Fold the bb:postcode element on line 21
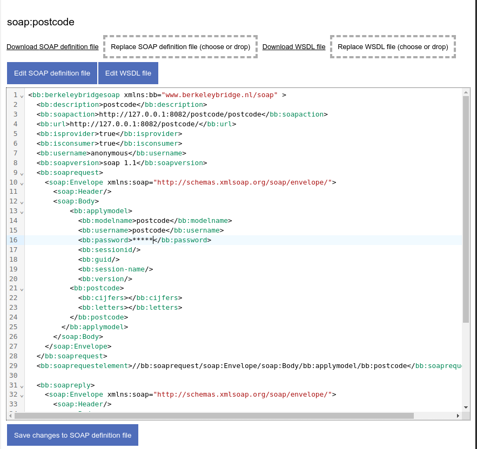Viewport: 477px width, 449px height. 22,290
